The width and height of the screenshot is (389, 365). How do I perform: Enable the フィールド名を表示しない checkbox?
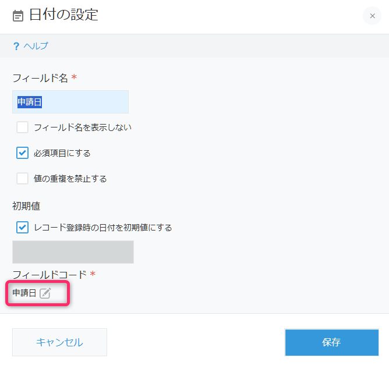(x=22, y=127)
